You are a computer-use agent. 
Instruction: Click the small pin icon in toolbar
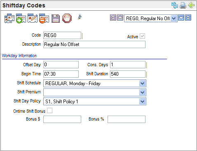pyautogui.click(x=80, y=17)
